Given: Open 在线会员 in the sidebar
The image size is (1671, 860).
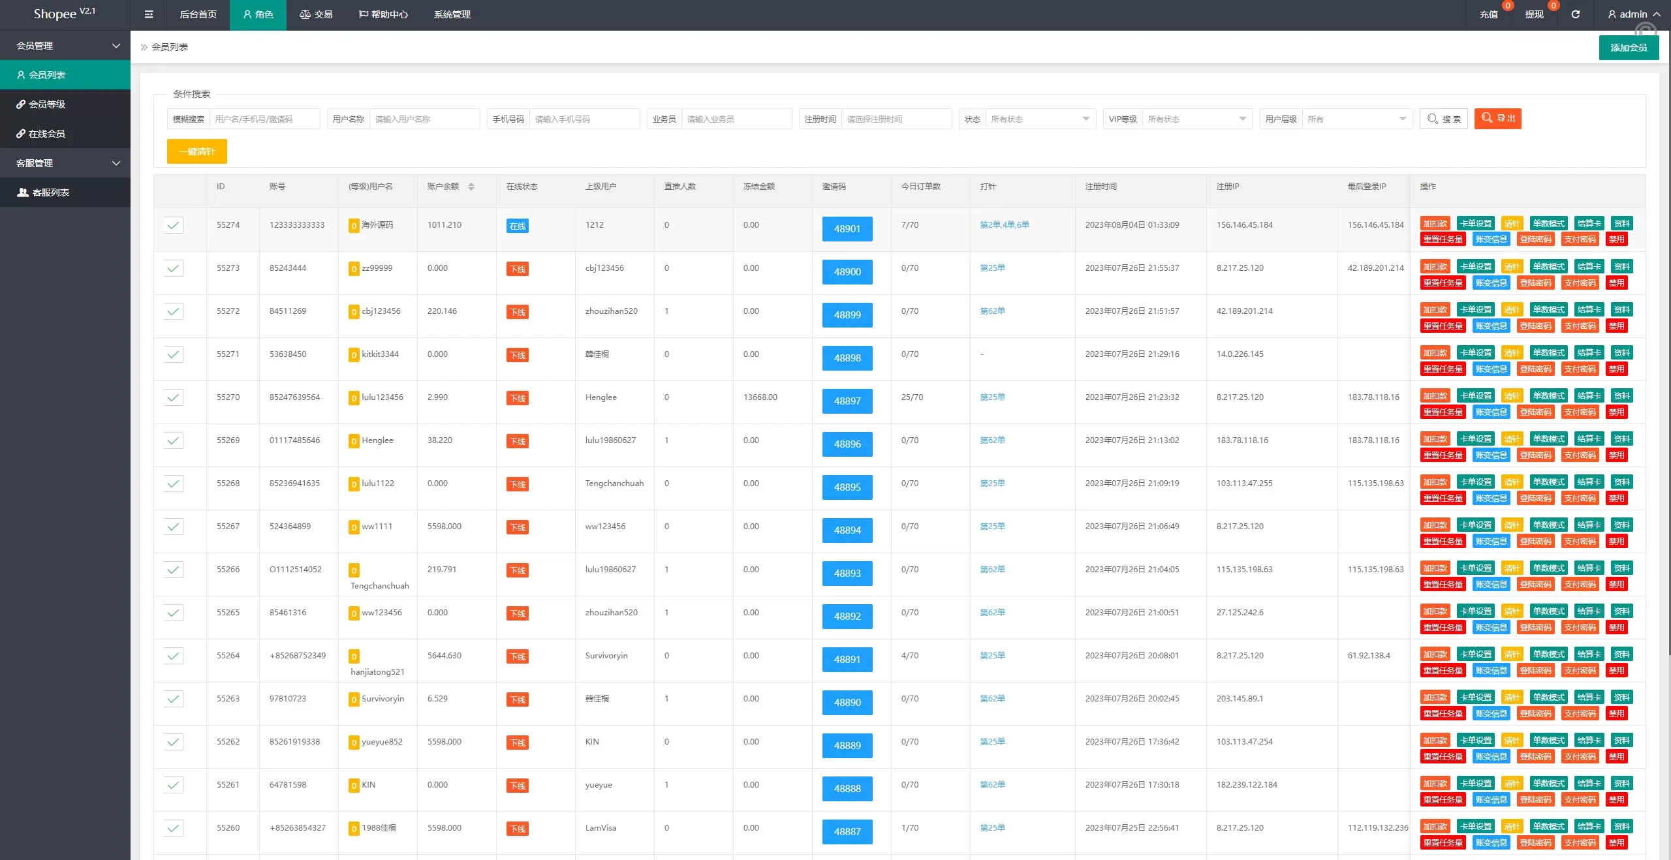Looking at the screenshot, I should click(x=47, y=134).
